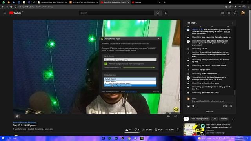
Task: Open the How To add point system thumbnail
Action: [194, 129]
